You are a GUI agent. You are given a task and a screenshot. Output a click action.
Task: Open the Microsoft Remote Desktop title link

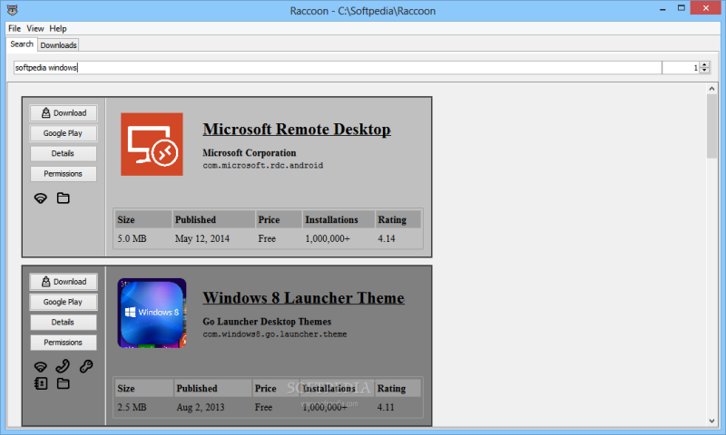coord(297,129)
